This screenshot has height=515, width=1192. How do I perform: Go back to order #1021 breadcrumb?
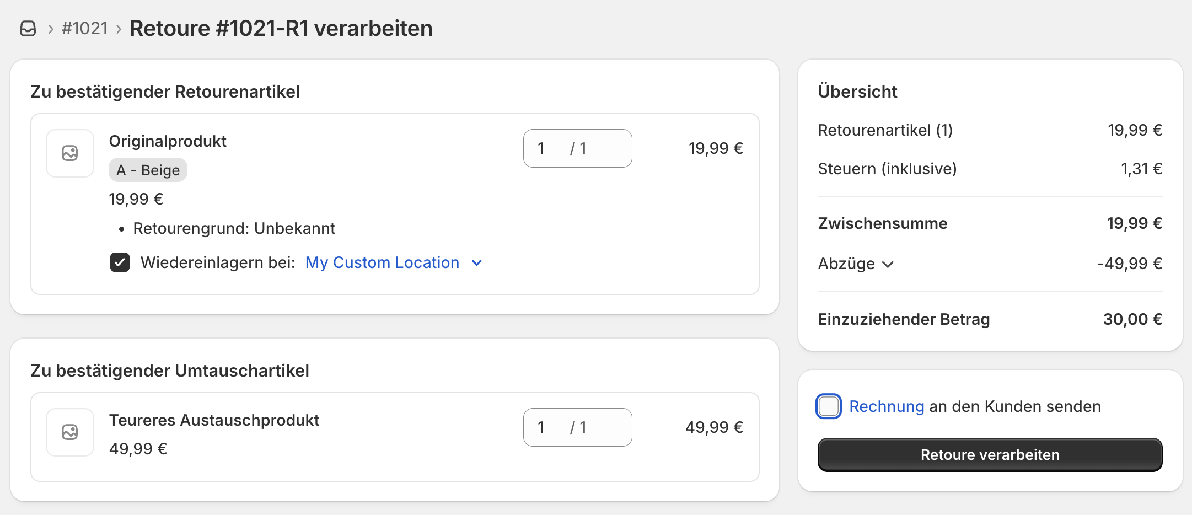pos(85,28)
